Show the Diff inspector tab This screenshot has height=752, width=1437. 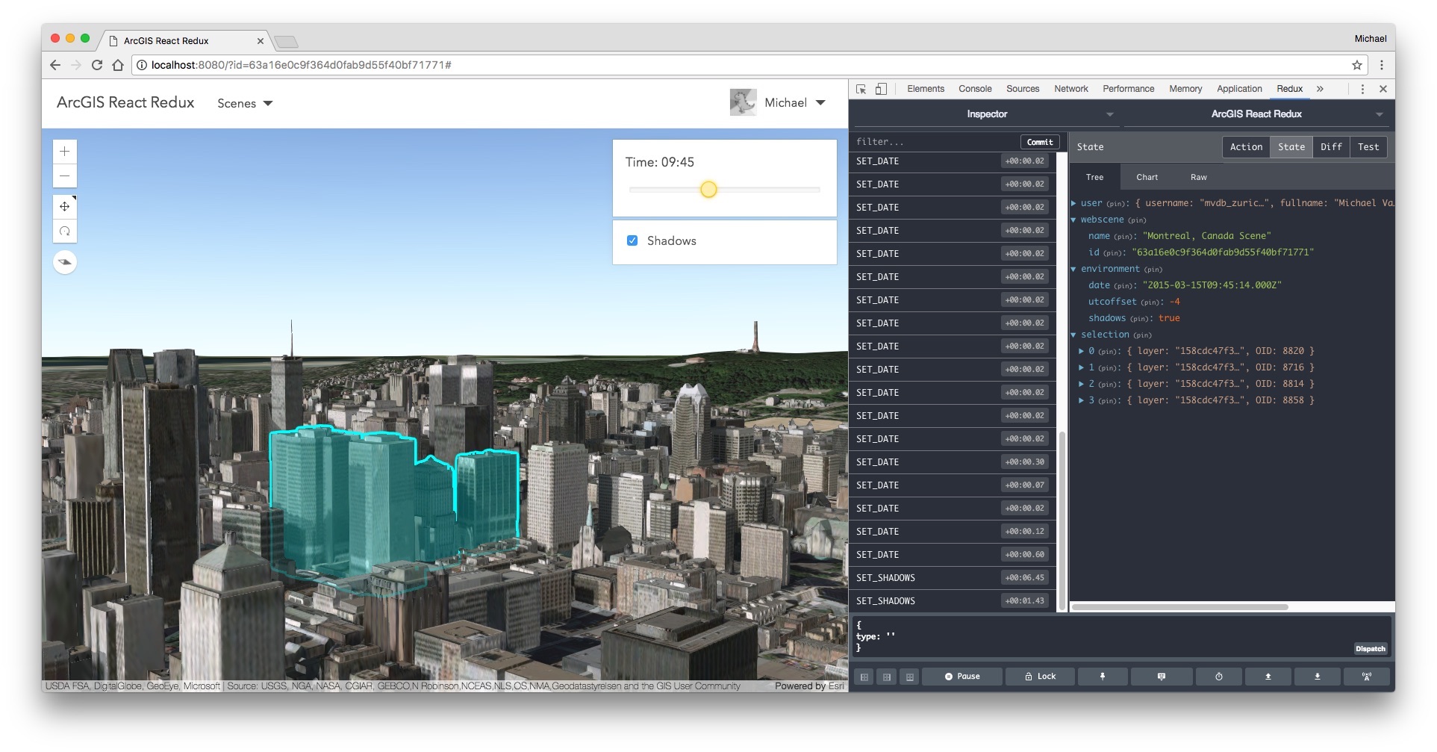(1331, 147)
